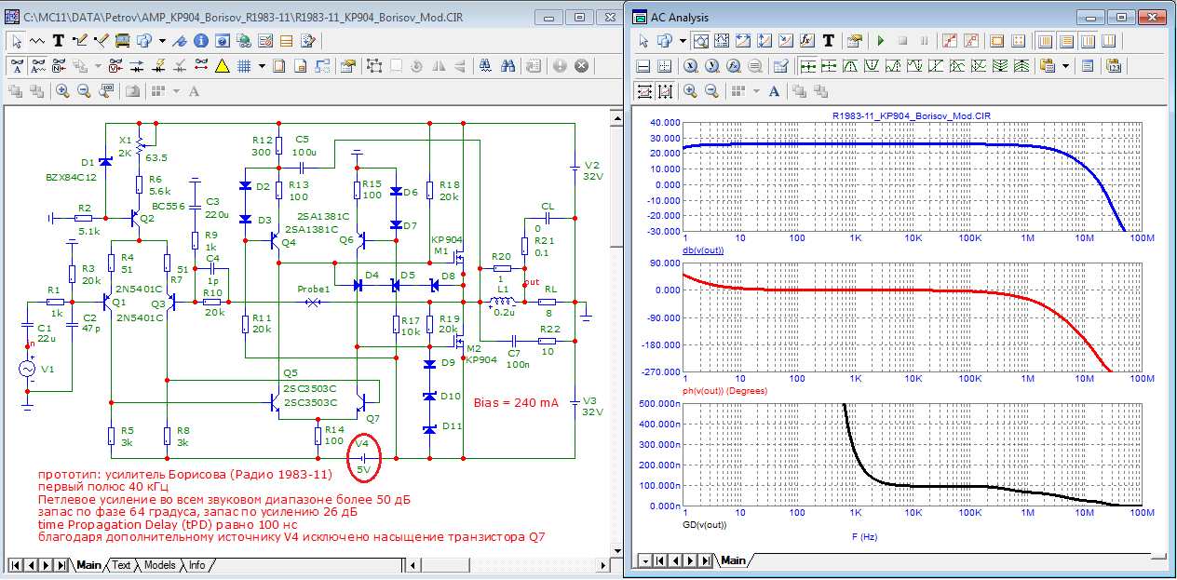Screen dimensions: 1177x580
Task: Click the yellow triangle icon in schematic toolbar
Action: click(222, 66)
